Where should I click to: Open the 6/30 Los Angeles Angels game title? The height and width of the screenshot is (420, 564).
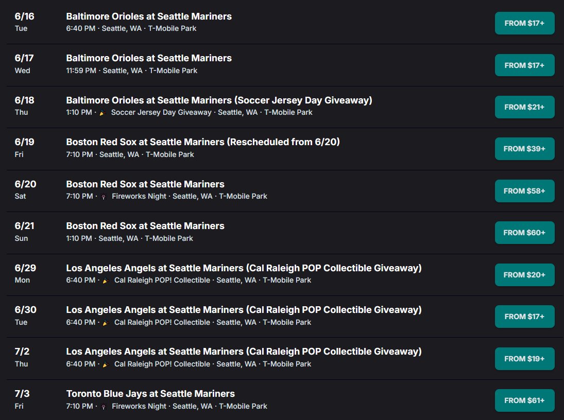244,310
